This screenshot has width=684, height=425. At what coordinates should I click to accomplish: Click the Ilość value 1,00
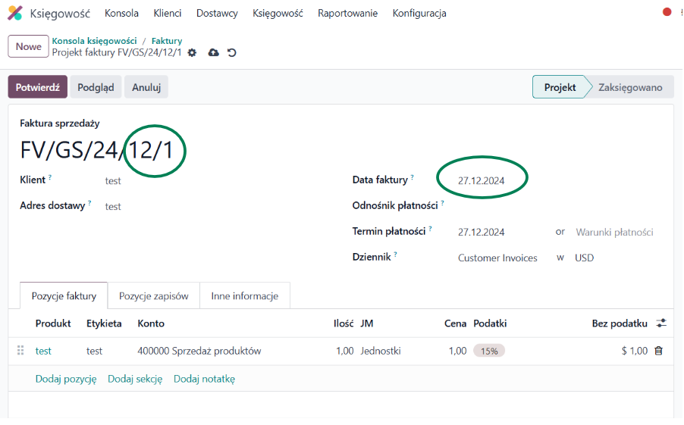(344, 351)
